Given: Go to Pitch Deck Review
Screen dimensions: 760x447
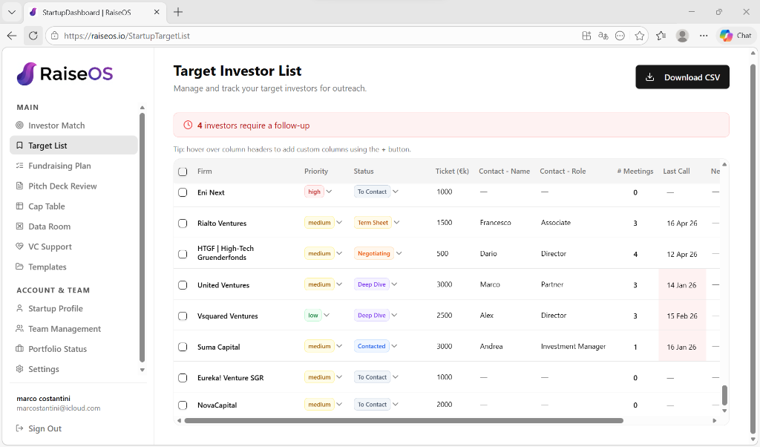Looking at the screenshot, I should coord(62,186).
